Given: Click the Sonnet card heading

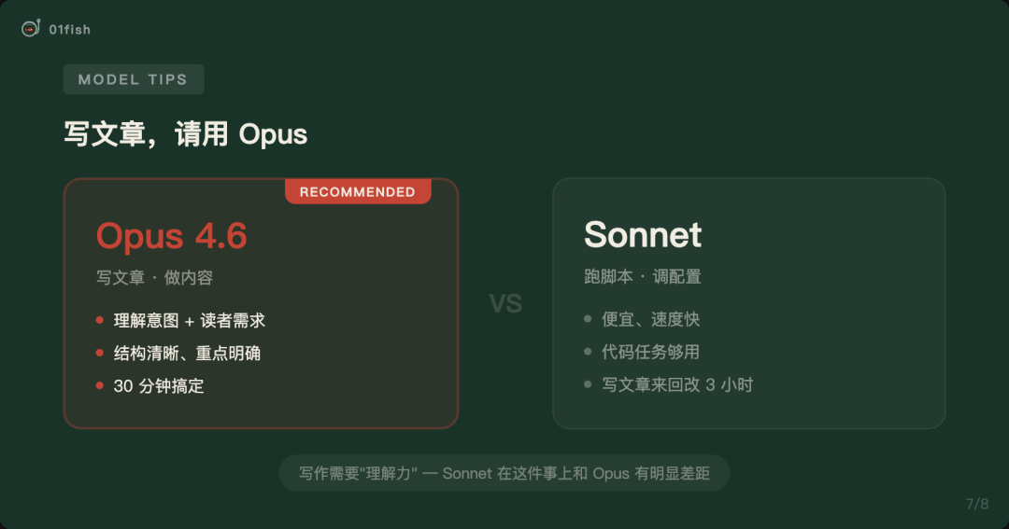Looking at the screenshot, I should (642, 234).
